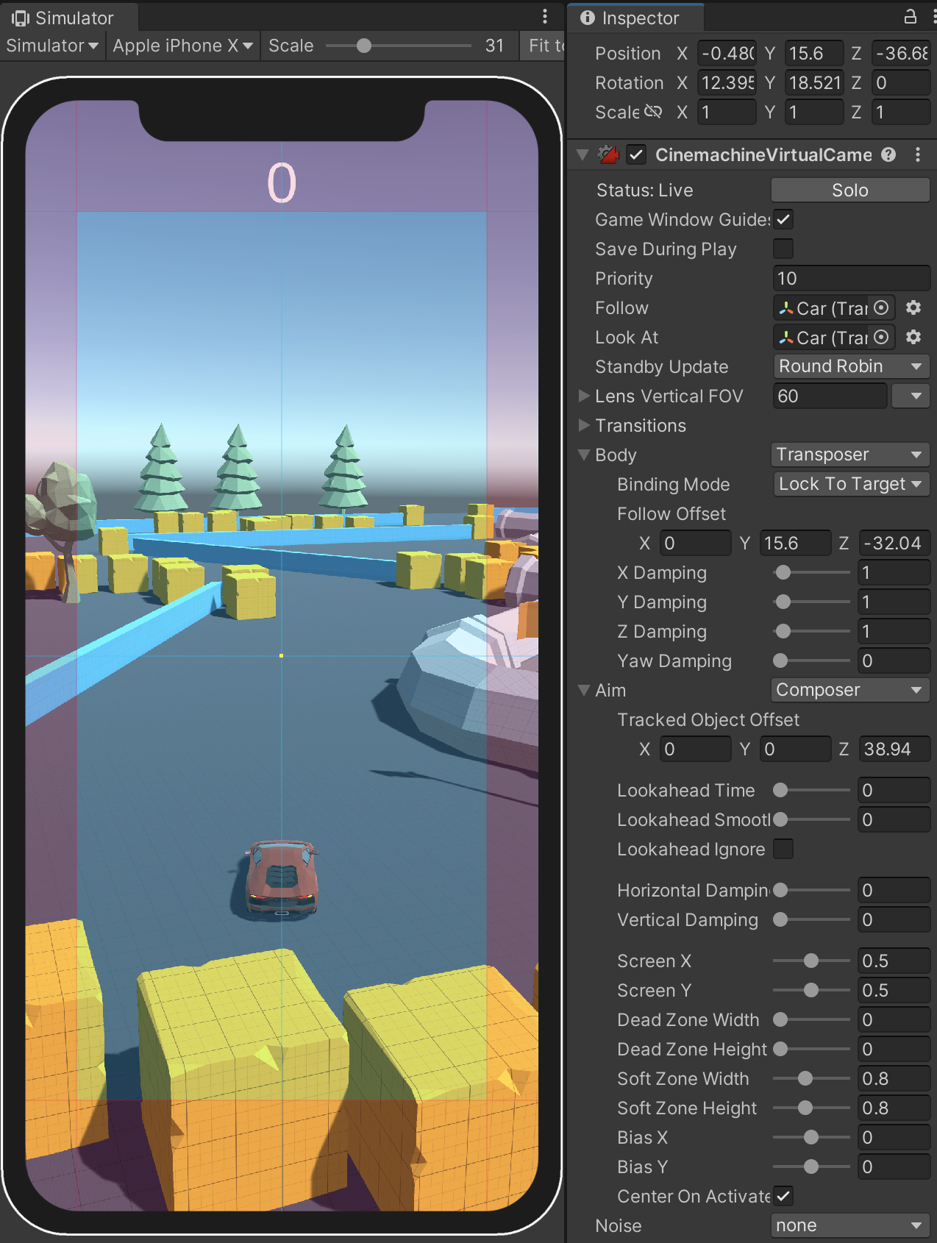The height and width of the screenshot is (1243, 937).
Task: Open CinemachineVirtualCamera help reference icon
Action: pos(888,154)
